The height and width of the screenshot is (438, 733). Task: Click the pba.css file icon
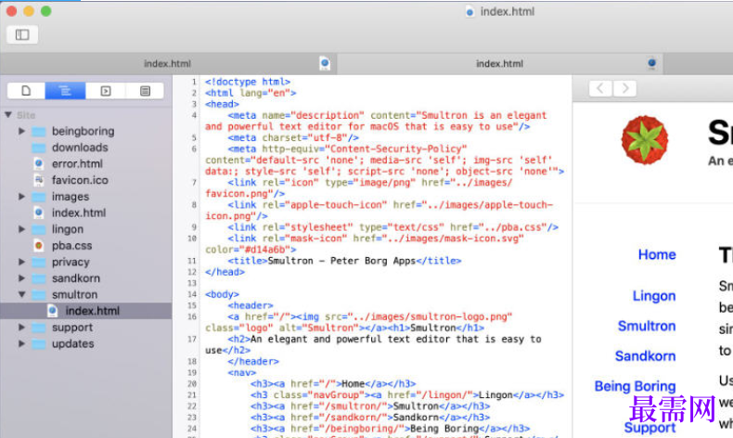(39, 245)
